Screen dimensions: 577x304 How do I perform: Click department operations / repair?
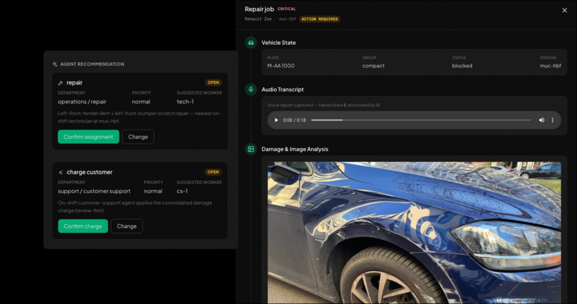pos(82,102)
